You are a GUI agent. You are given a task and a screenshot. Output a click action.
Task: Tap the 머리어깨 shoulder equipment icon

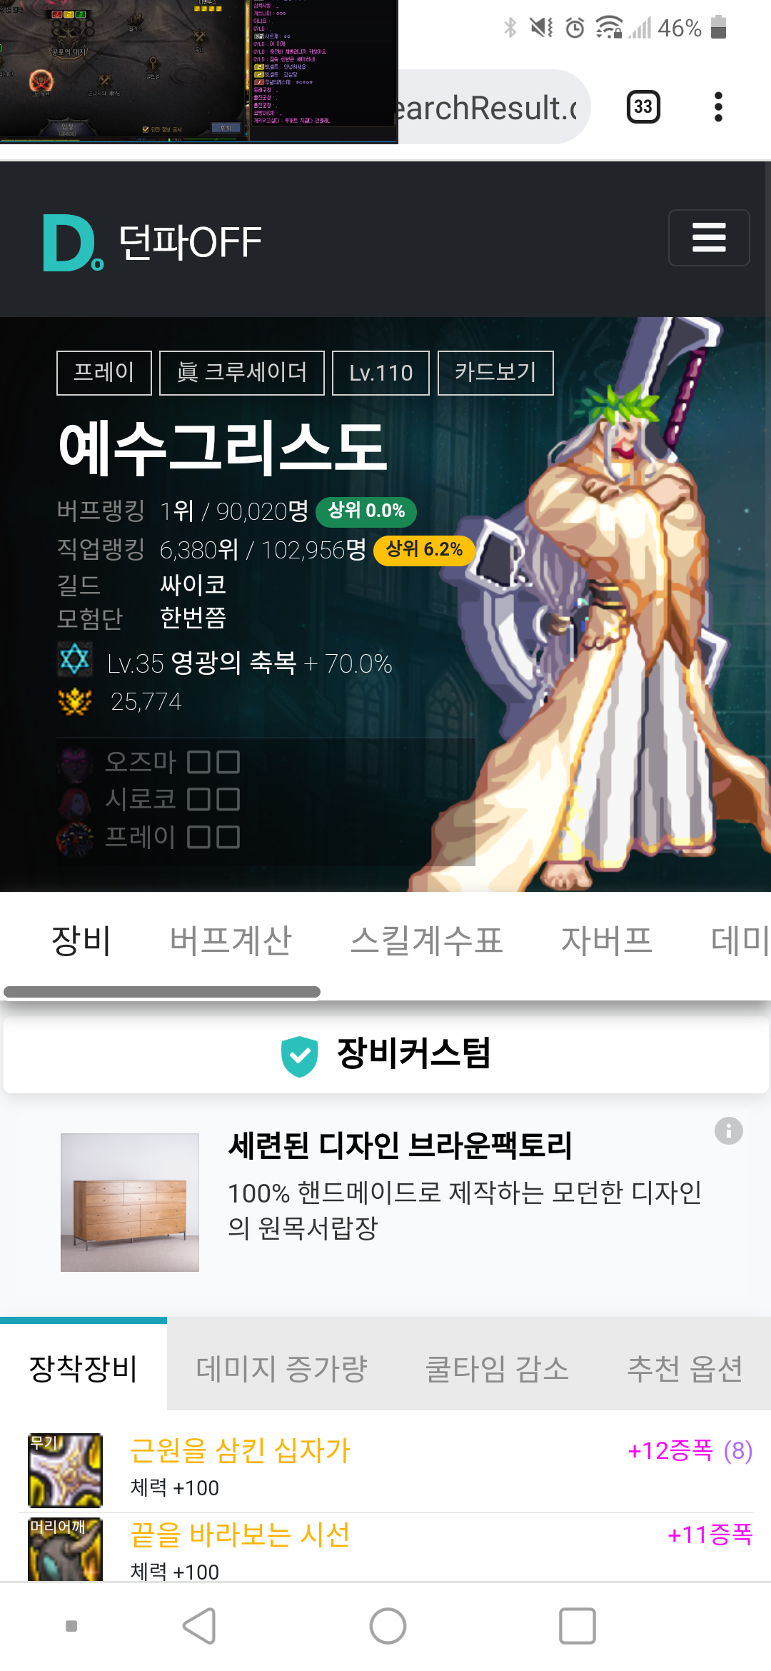(65, 1548)
